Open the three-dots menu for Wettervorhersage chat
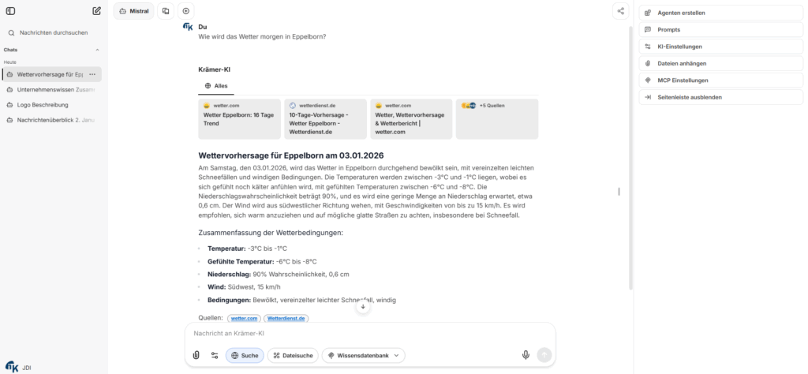 tap(92, 74)
